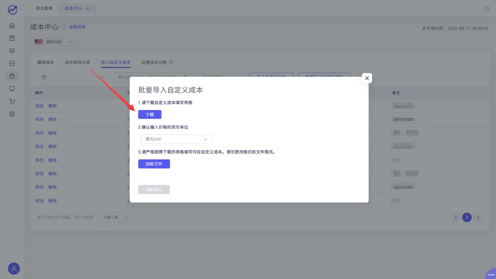Open the 设置成本分摊 tab
This screenshot has width=496, height=279.
[x=154, y=62]
